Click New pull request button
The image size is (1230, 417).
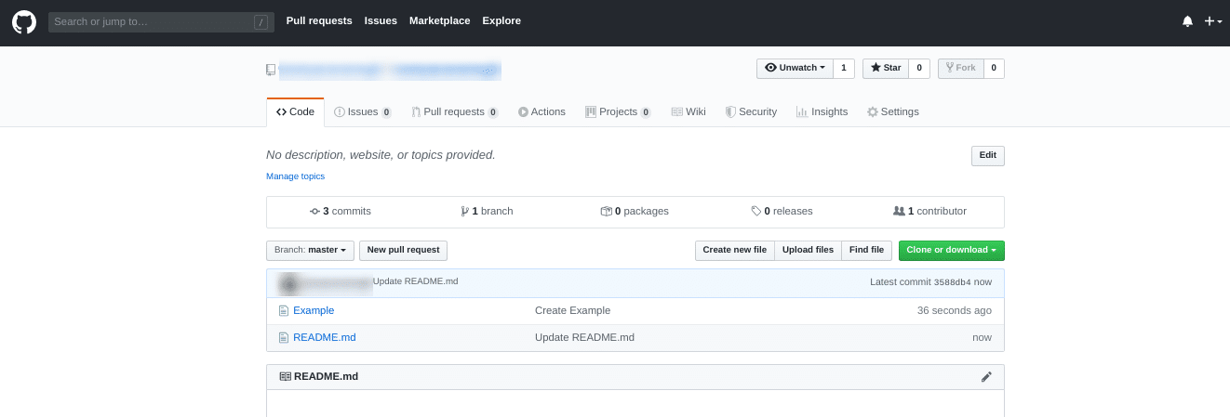coord(404,250)
